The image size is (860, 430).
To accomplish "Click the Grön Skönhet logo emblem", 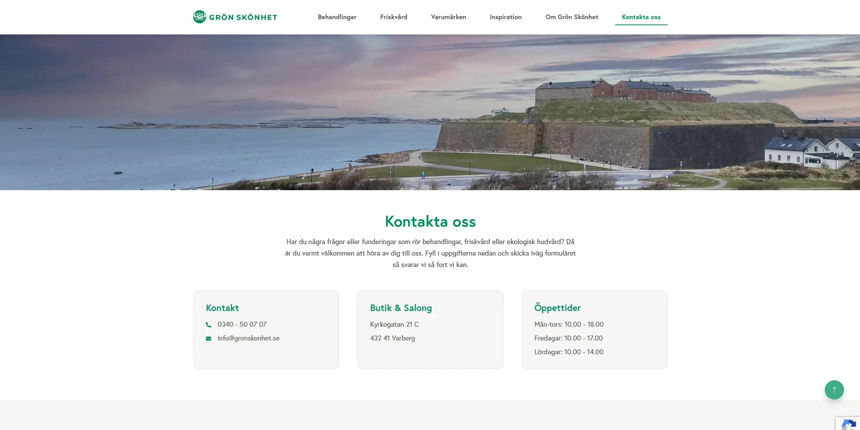I will pyautogui.click(x=199, y=17).
